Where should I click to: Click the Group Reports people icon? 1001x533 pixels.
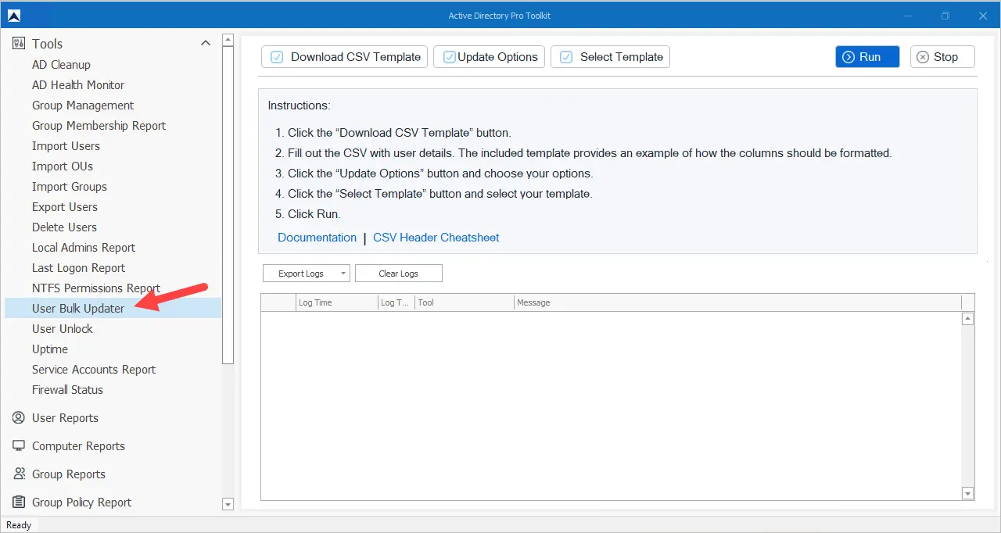(x=19, y=474)
